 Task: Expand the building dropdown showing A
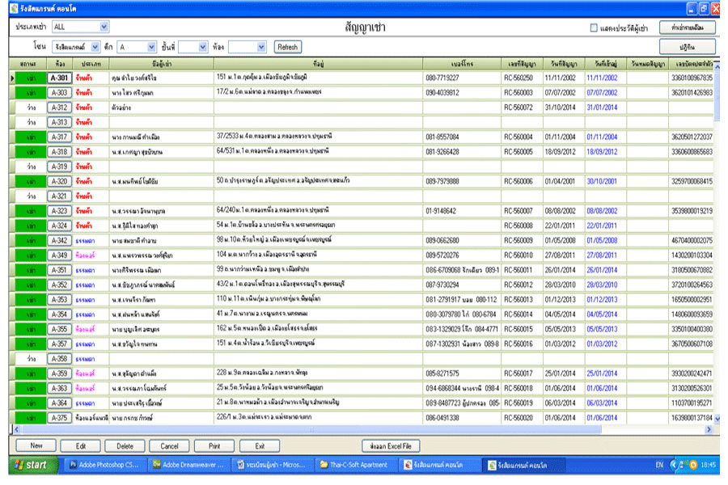[152, 47]
